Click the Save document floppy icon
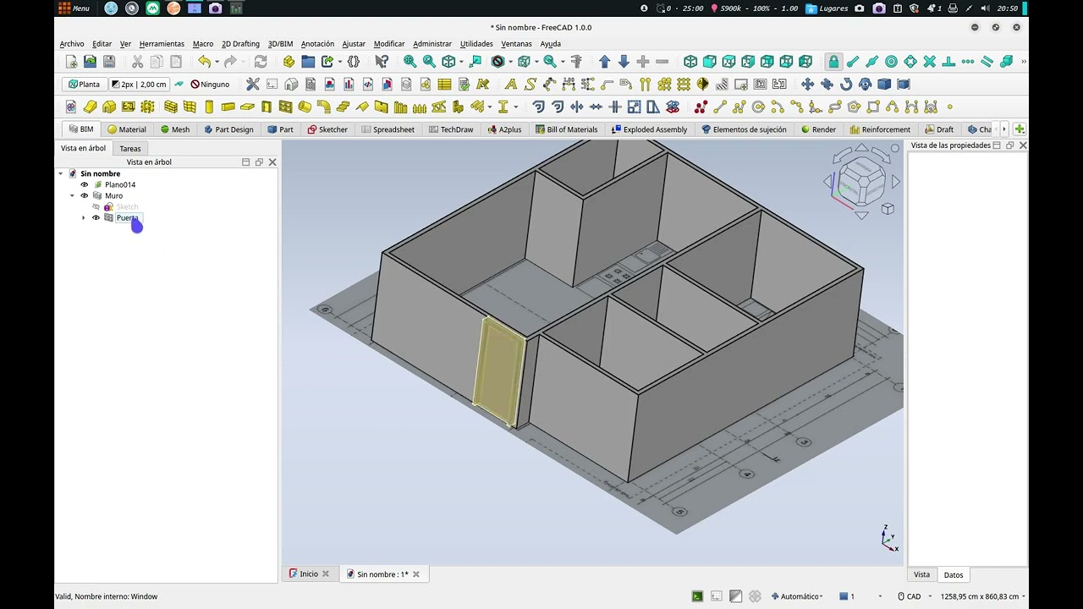 coord(109,62)
